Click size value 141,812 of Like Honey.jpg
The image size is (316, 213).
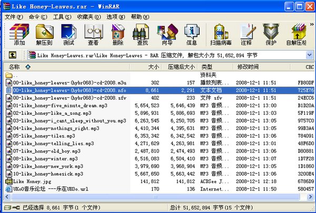pos(150,181)
